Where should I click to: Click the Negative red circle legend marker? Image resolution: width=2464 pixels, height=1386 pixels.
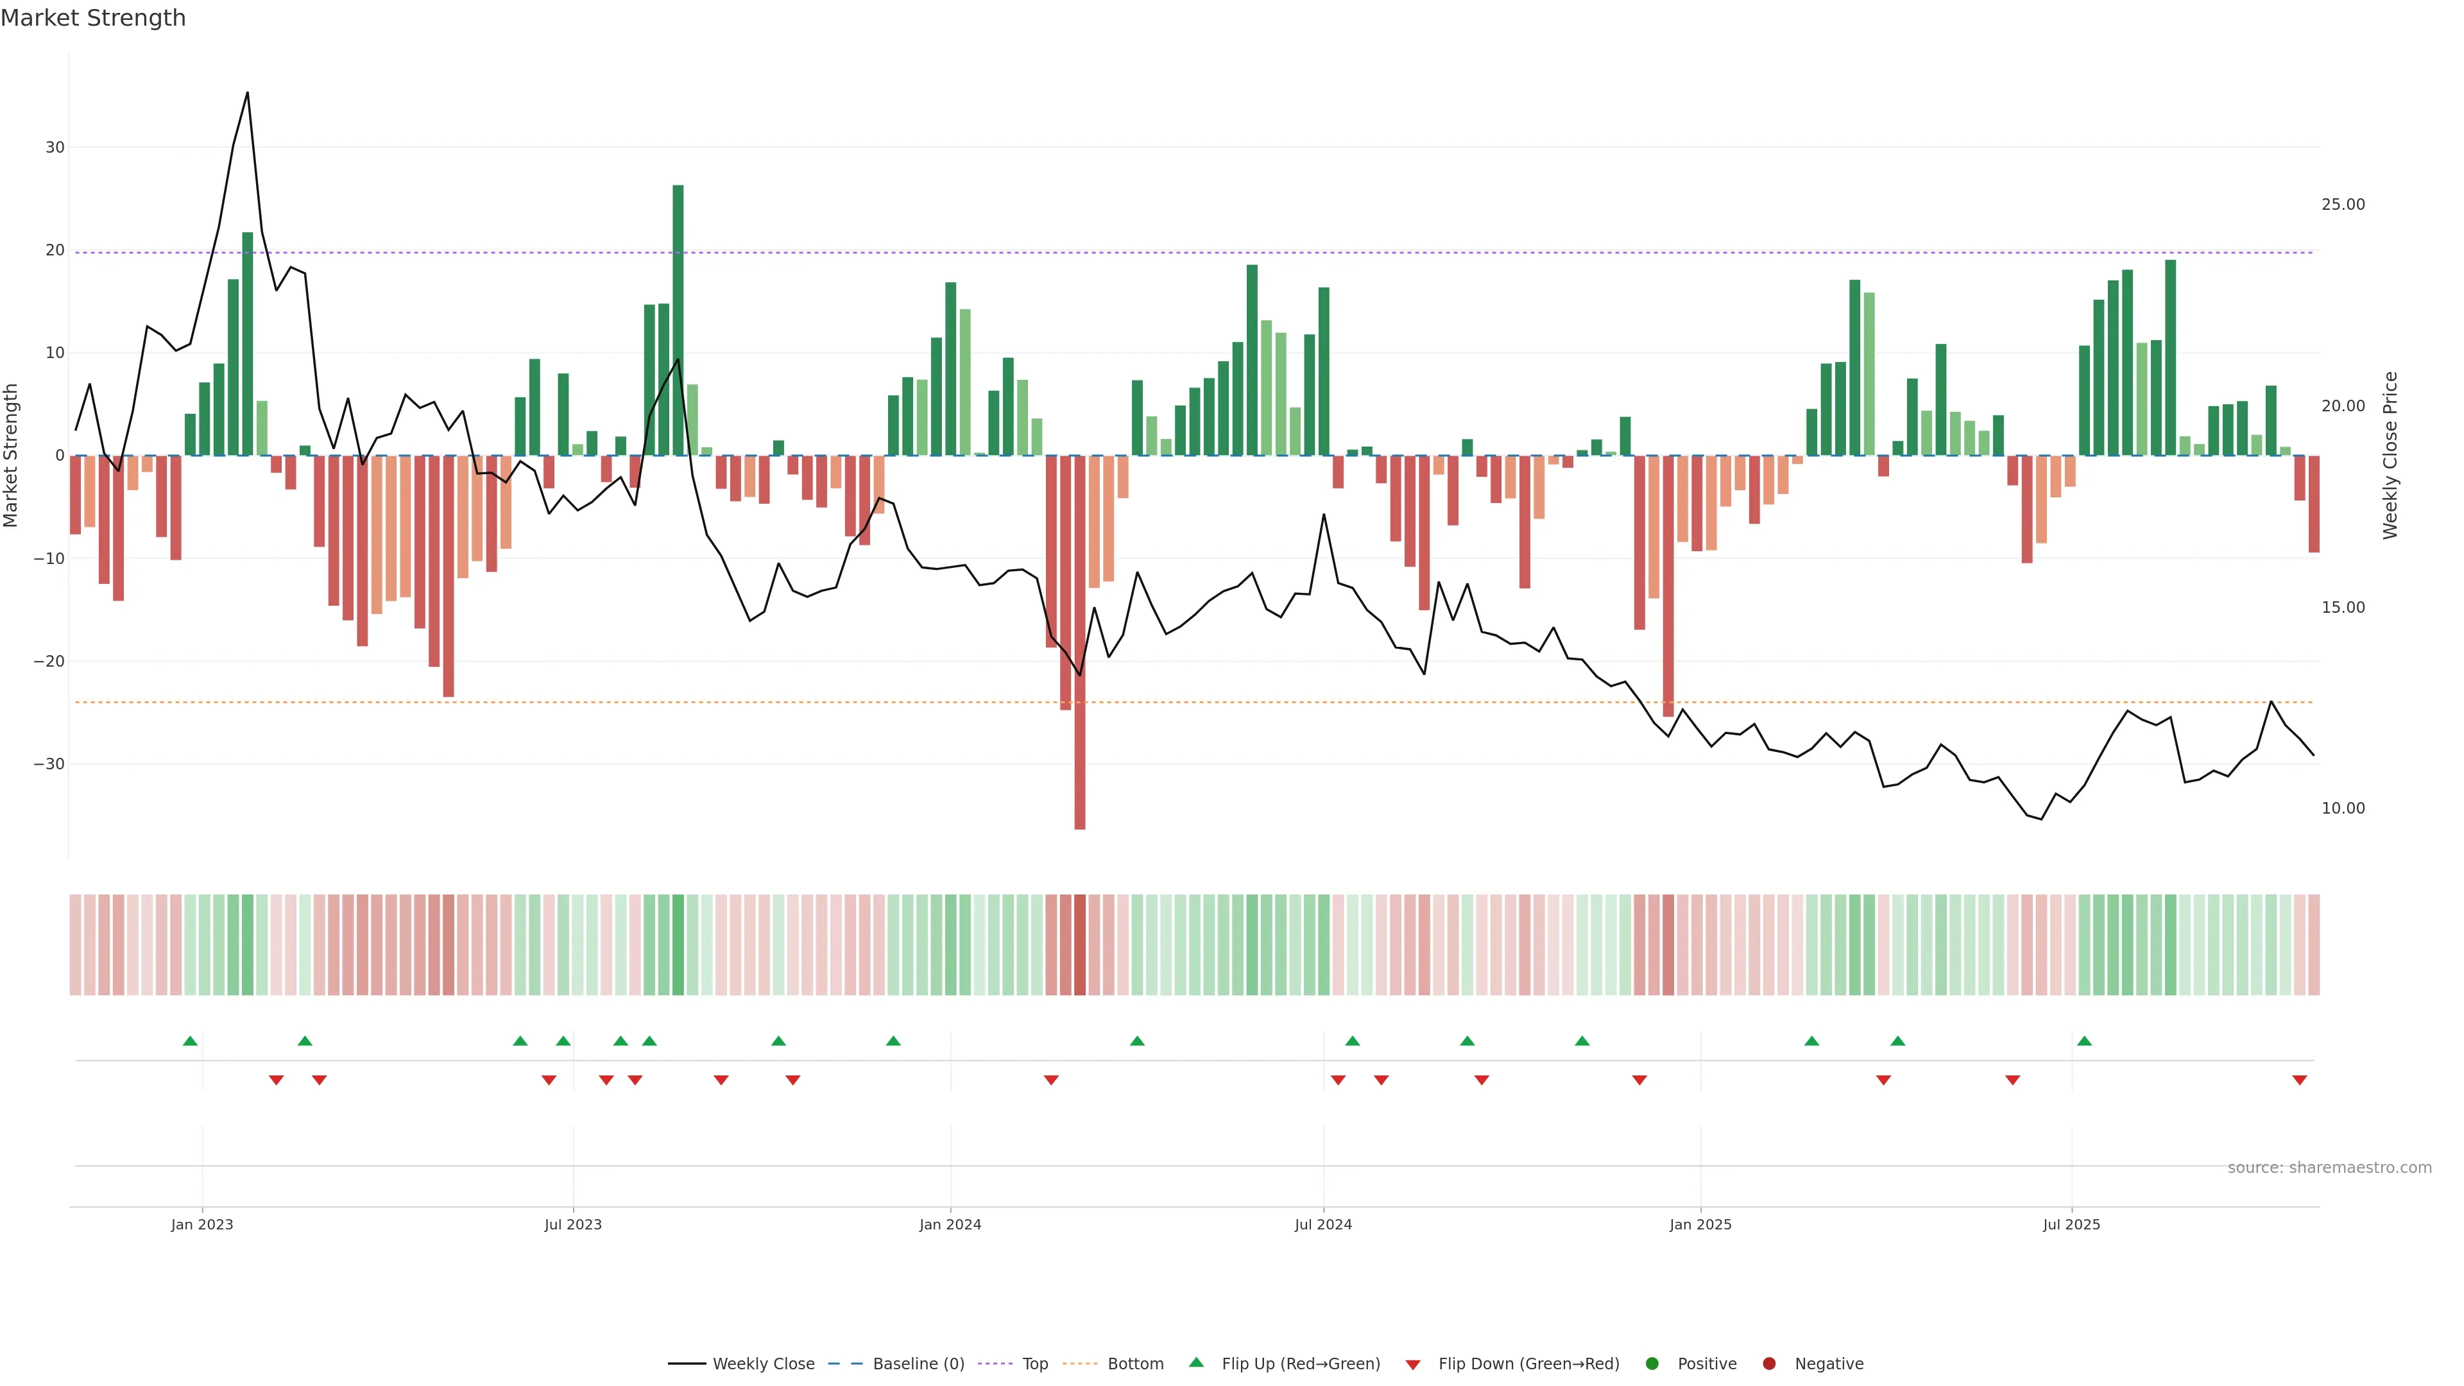click(1768, 1363)
